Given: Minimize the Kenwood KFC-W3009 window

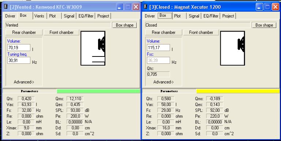Looking at the screenshot, I should (x=120, y=7).
